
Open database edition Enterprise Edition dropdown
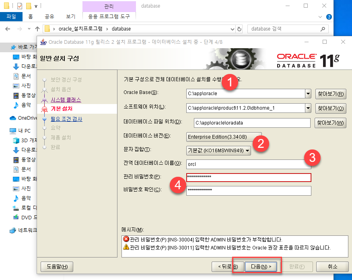[224, 137]
